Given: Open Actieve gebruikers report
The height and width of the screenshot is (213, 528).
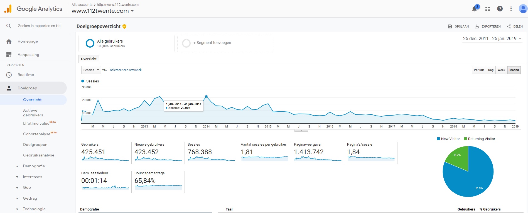Looking at the screenshot, I should click(33, 113).
